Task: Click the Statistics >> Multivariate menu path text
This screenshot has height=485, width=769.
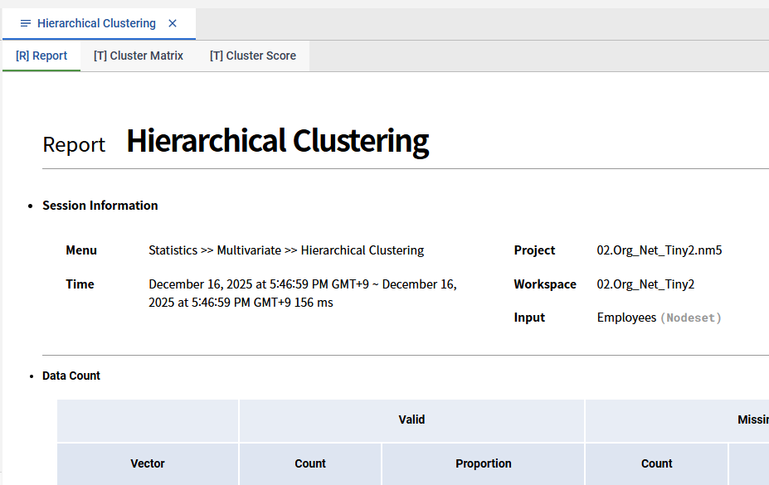Action: pyautogui.click(x=286, y=250)
